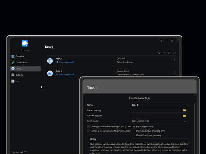Click the help icon in title bar

161,41
